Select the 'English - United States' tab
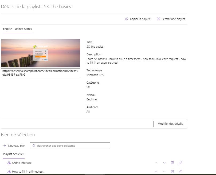Viewport: 216px width, 175px height. [17, 29]
